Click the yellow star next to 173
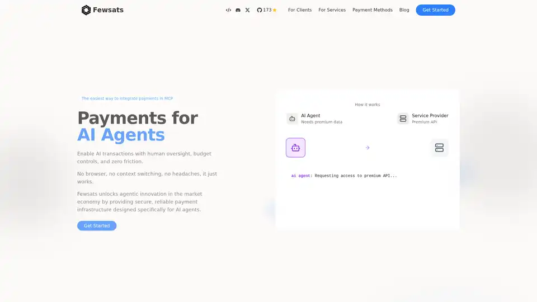Image resolution: width=537 pixels, height=302 pixels. (275, 10)
